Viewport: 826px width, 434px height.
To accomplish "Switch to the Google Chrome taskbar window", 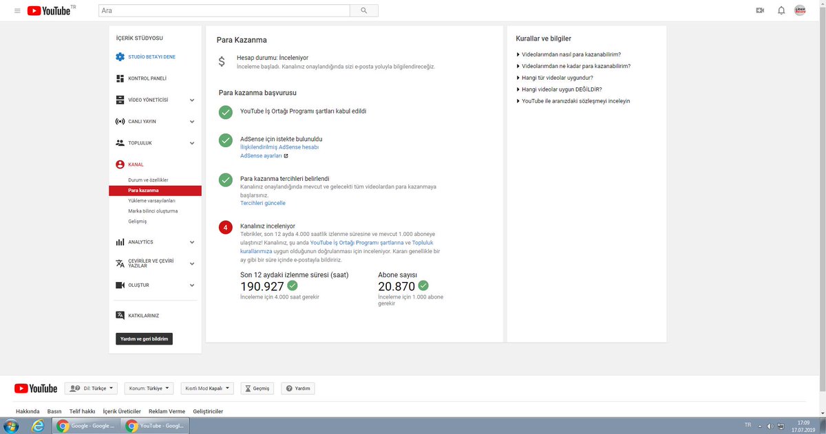I will 85,426.
